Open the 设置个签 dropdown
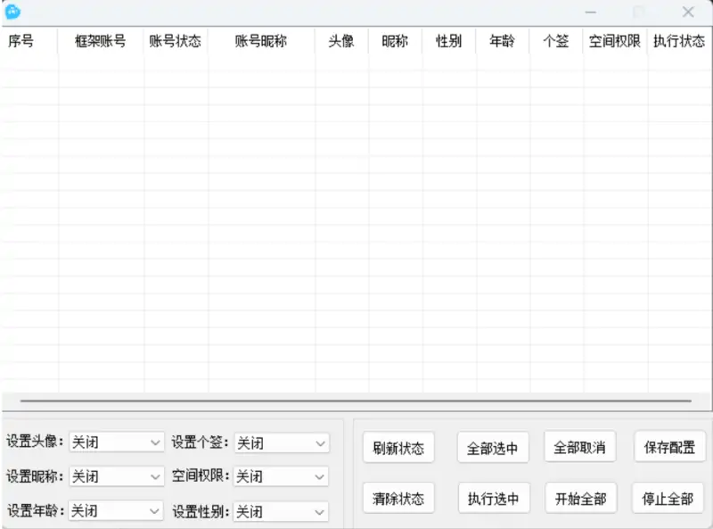 (281, 442)
